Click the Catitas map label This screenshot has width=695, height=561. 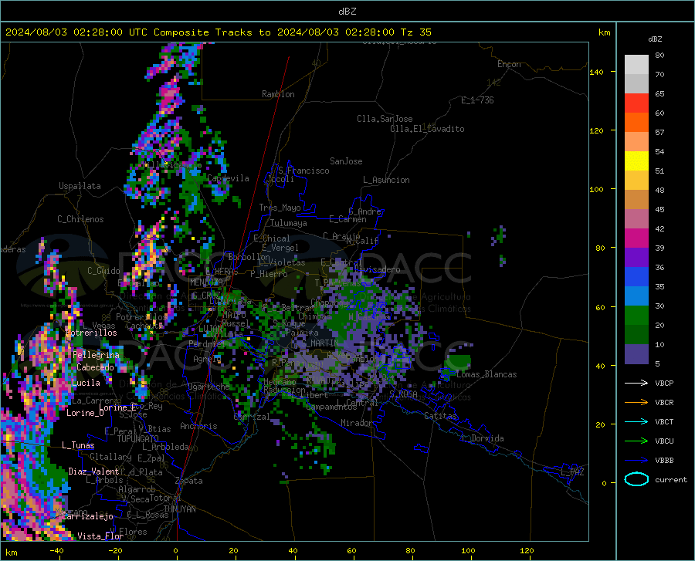point(440,416)
